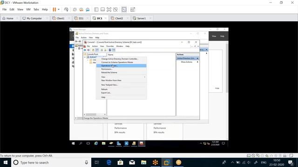Click the Unity mode icon in VMware toolbar
This screenshot has height=167, width=298.
pyautogui.click(x=115, y=9)
